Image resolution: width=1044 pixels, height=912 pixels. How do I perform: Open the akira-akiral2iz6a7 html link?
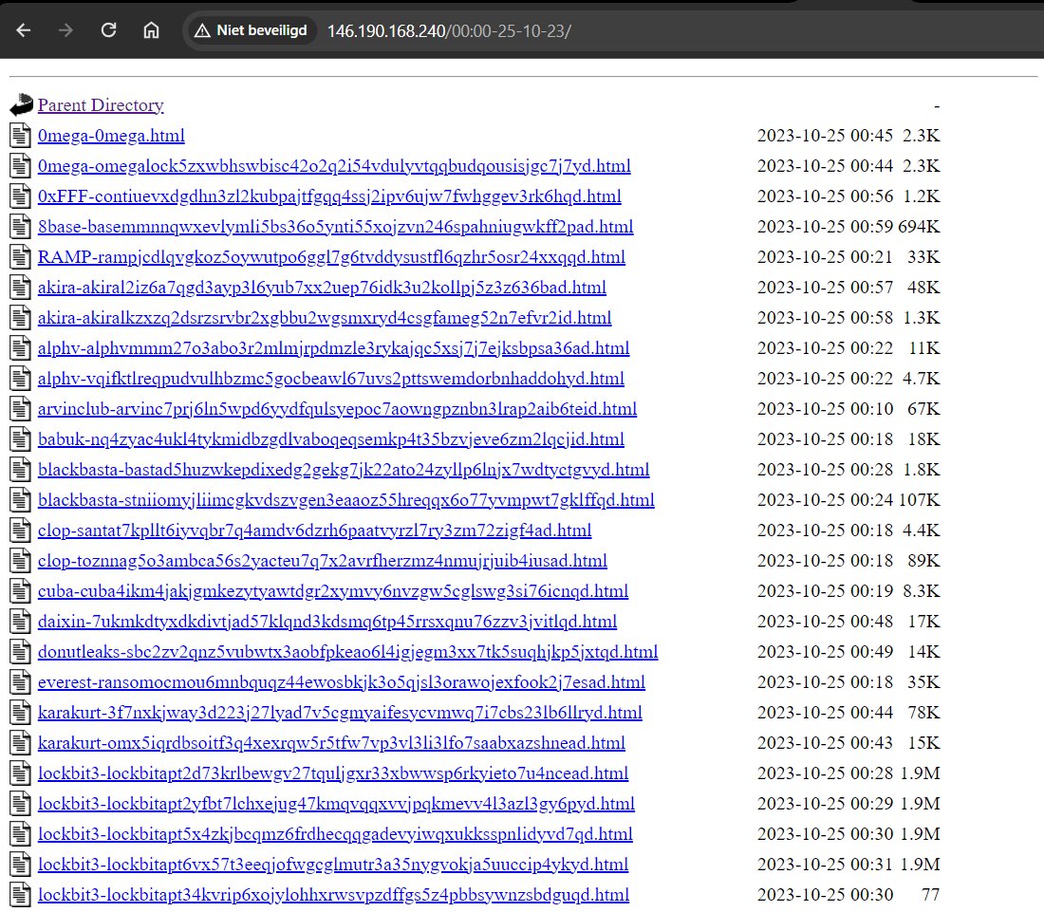(x=323, y=288)
